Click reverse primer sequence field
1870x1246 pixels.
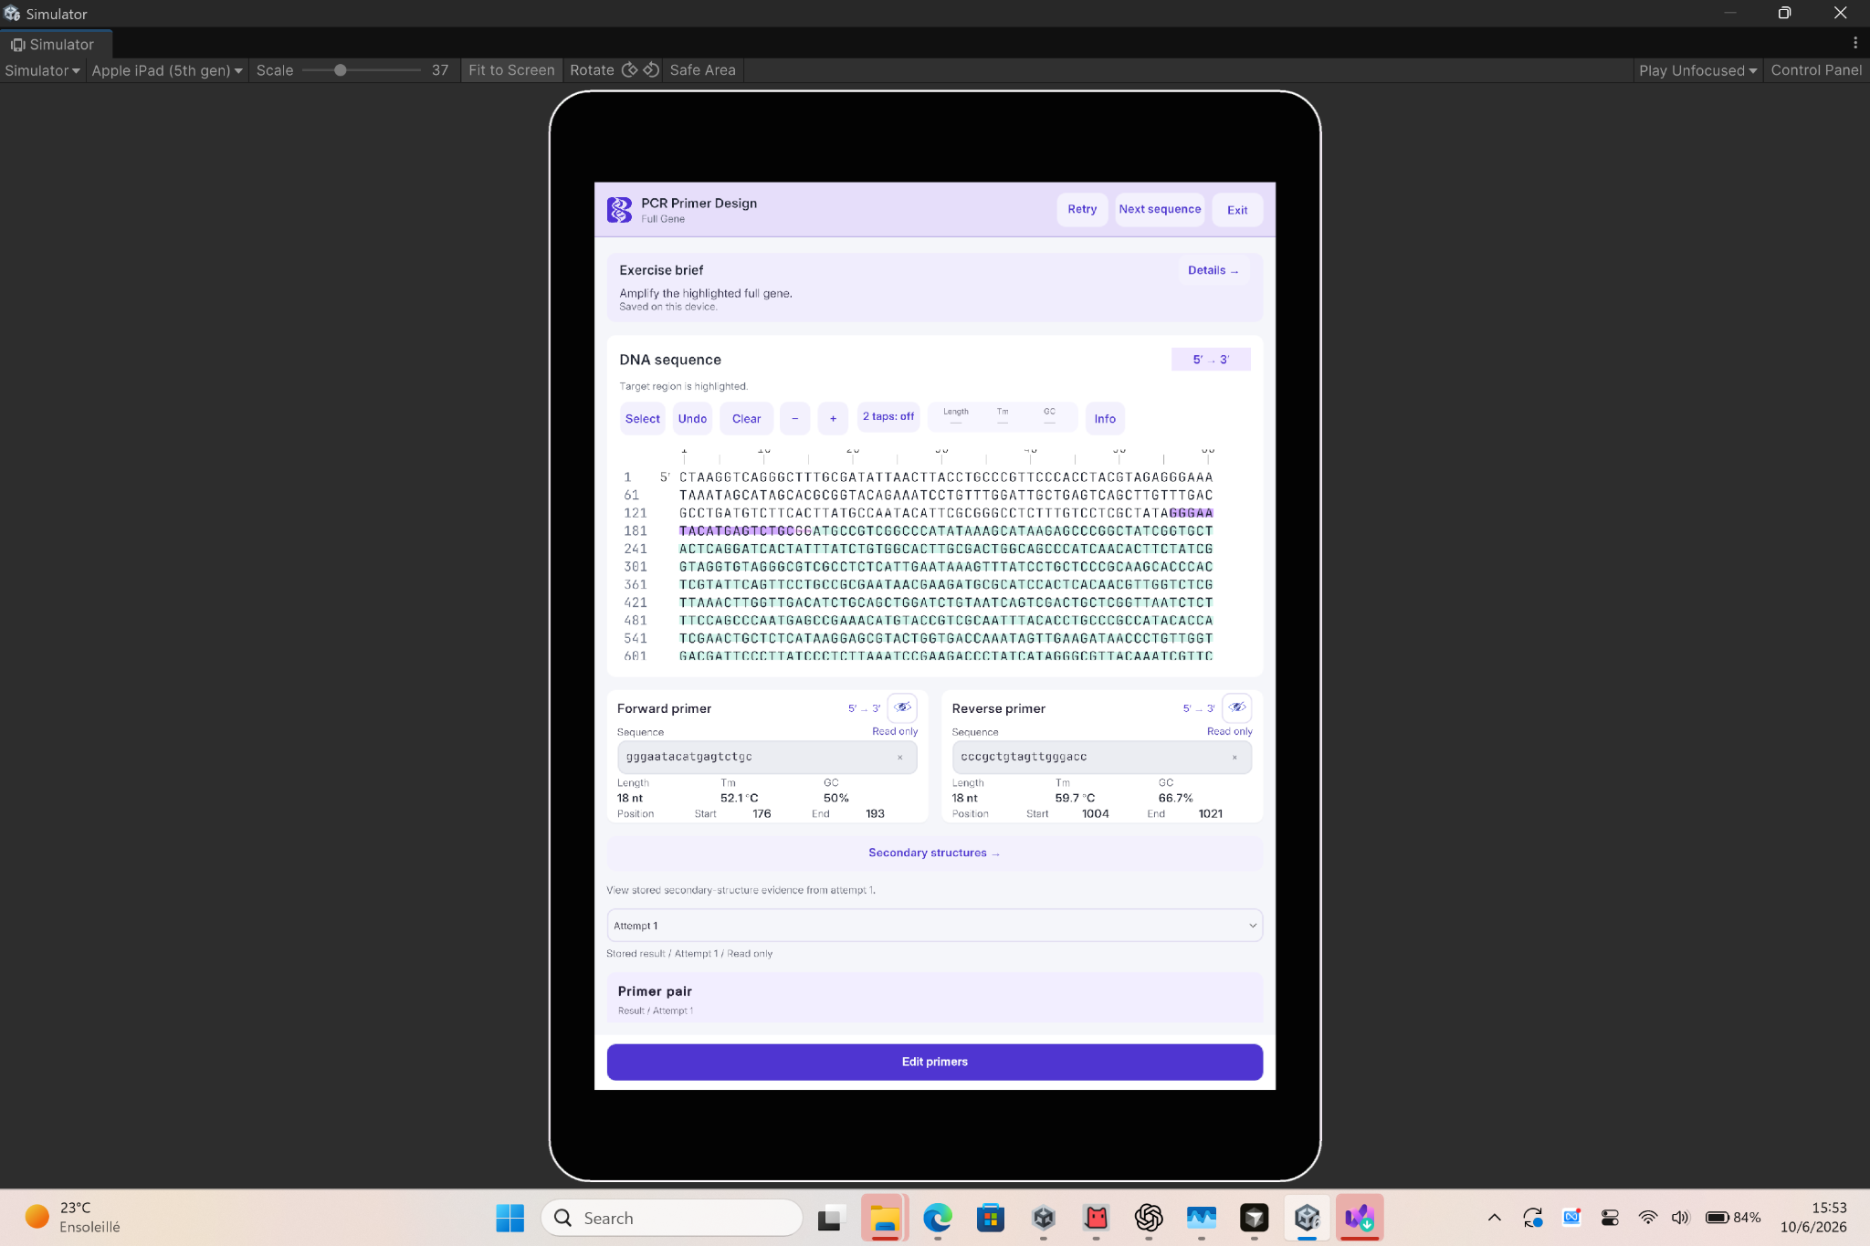[1101, 757]
